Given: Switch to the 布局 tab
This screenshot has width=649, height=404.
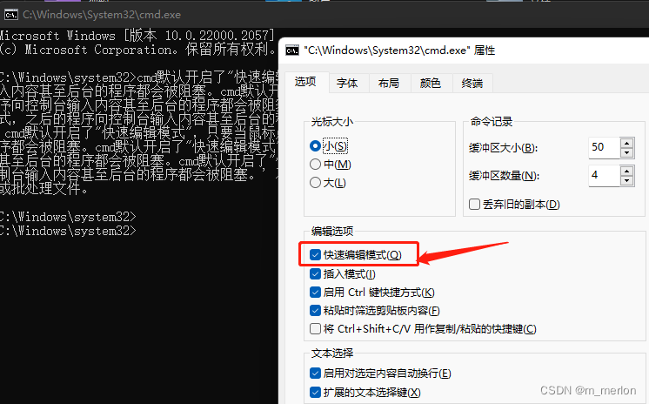Looking at the screenshot, I should 389,84.
